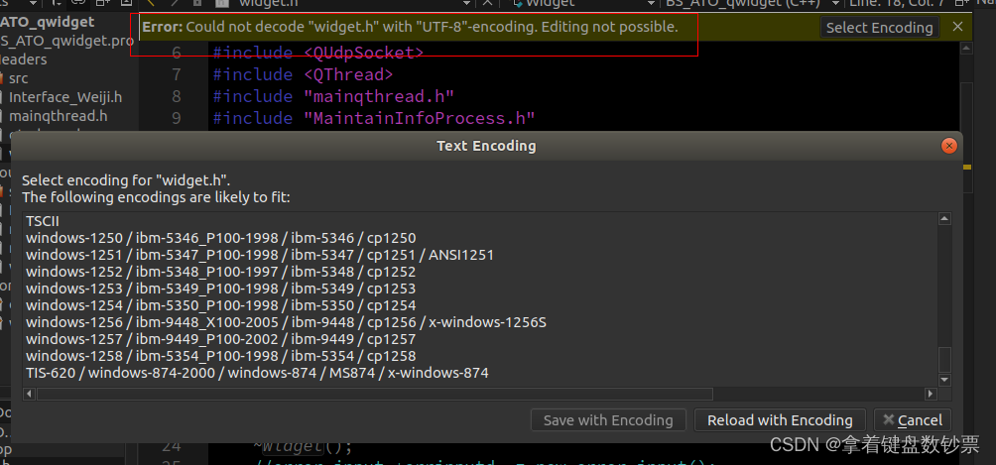996x465 pixels.
Task: Click the encoding list scroll-up arrow
Action: pyautogui.click(x=944, y=219)
